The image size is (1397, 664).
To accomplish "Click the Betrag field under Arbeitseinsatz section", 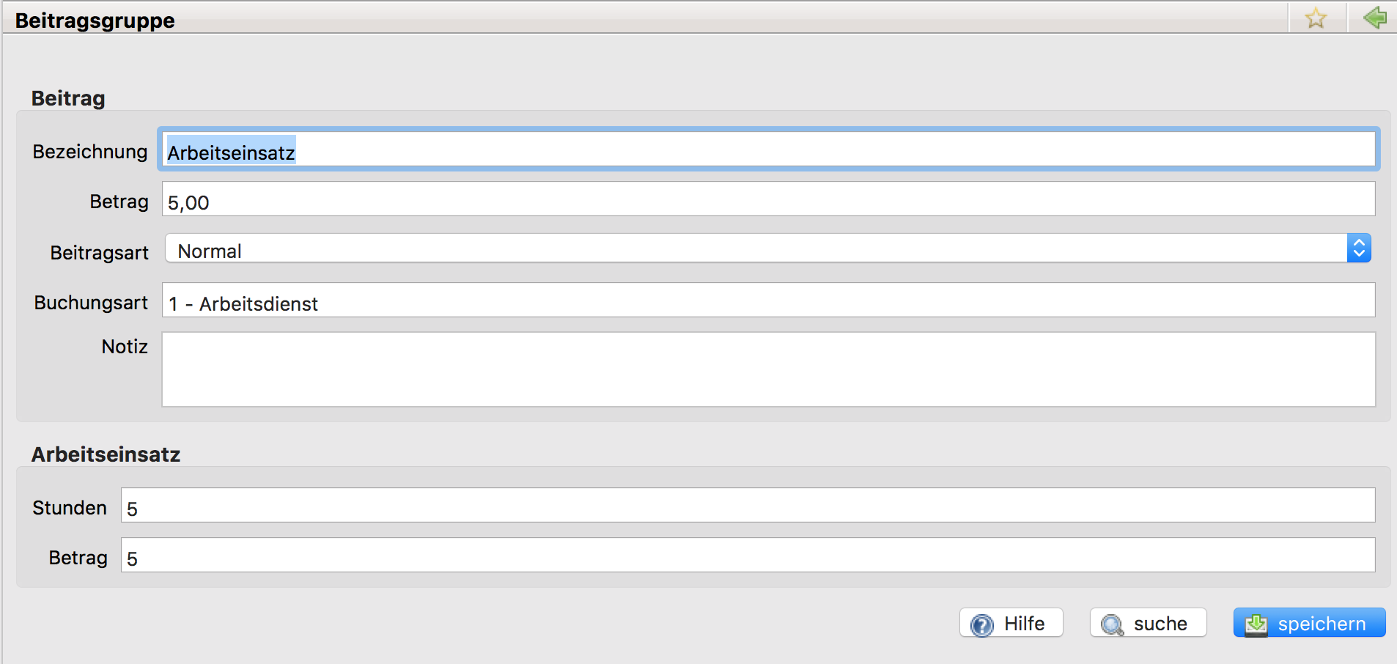I will (x=748, y=556).
